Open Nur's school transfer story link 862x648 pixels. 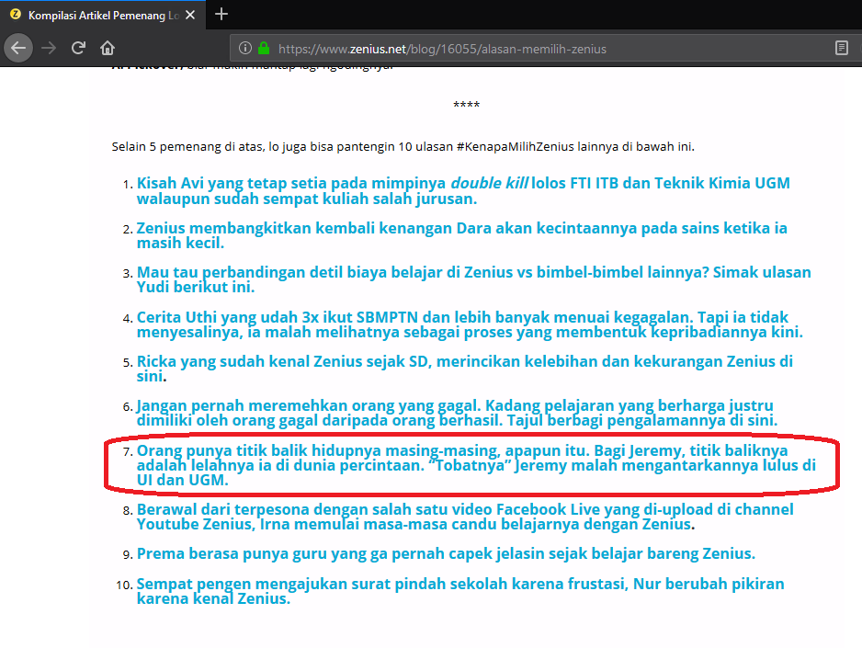460,591
